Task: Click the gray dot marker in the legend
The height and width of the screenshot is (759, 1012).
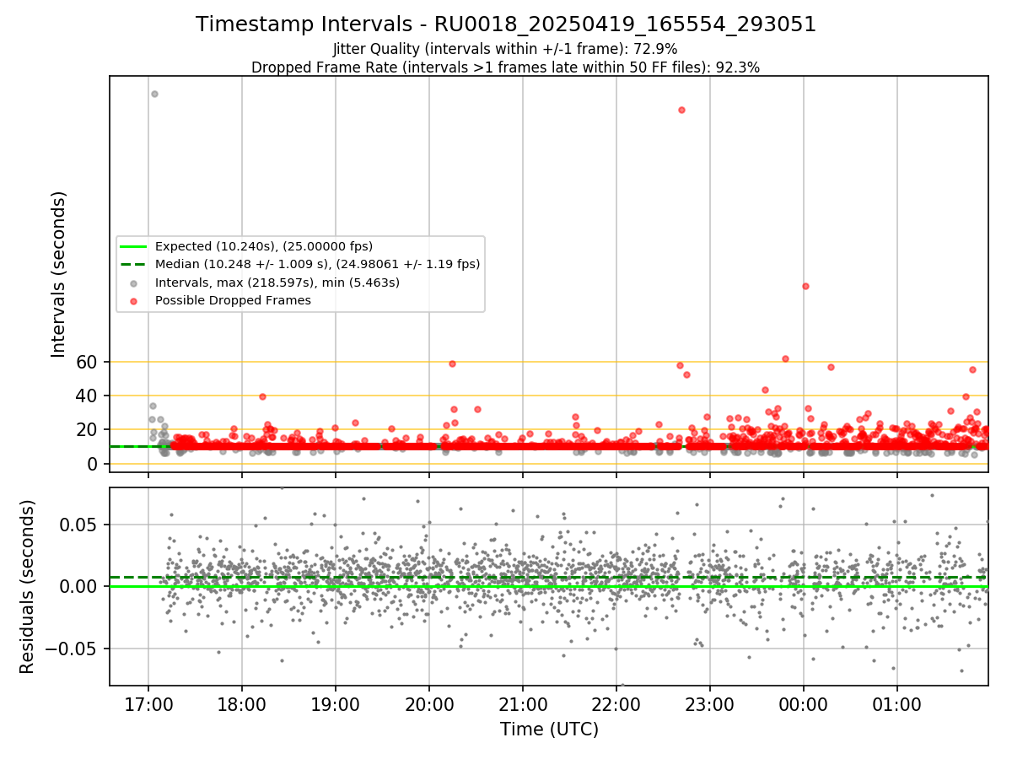Action: point(133,283)
